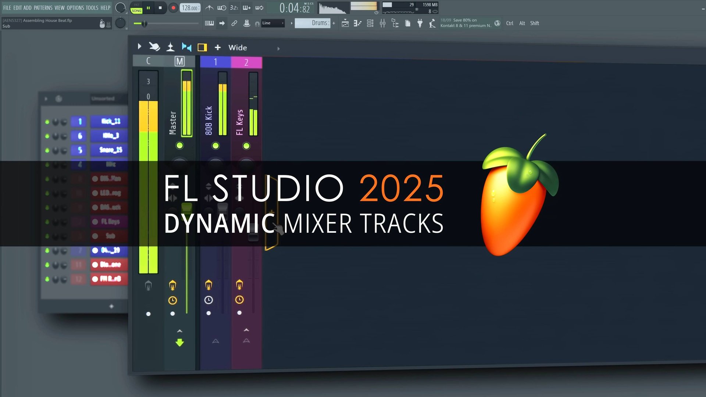Image resolution: width=706 pixels, height=397 pixels.
Task: Enable the recording countdown (3-2-1) icon
Action: click(234, 7)
